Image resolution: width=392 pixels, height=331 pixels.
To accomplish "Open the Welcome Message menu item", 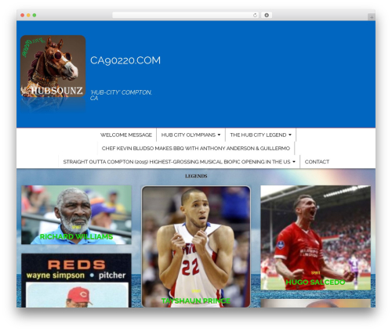I will tap(126, 135).
